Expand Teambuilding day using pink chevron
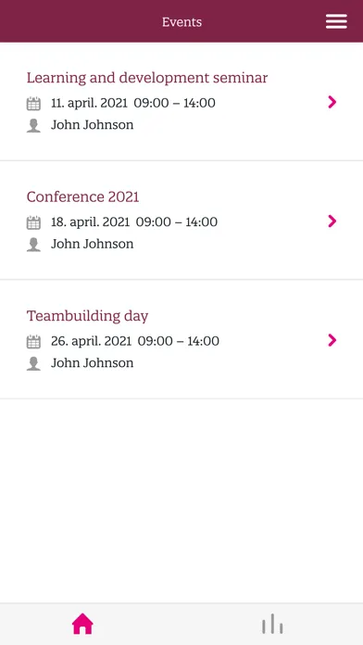 click(x=332, y=340)
